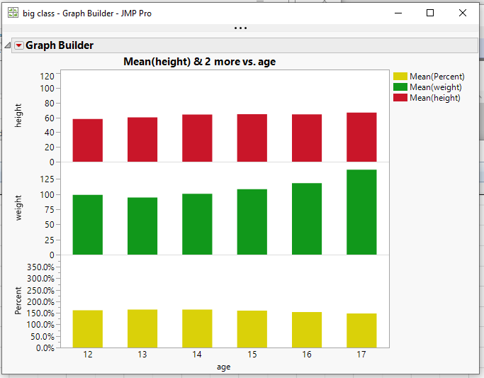
Task: Select the red height bar for age 15
Action: point(252,138)
